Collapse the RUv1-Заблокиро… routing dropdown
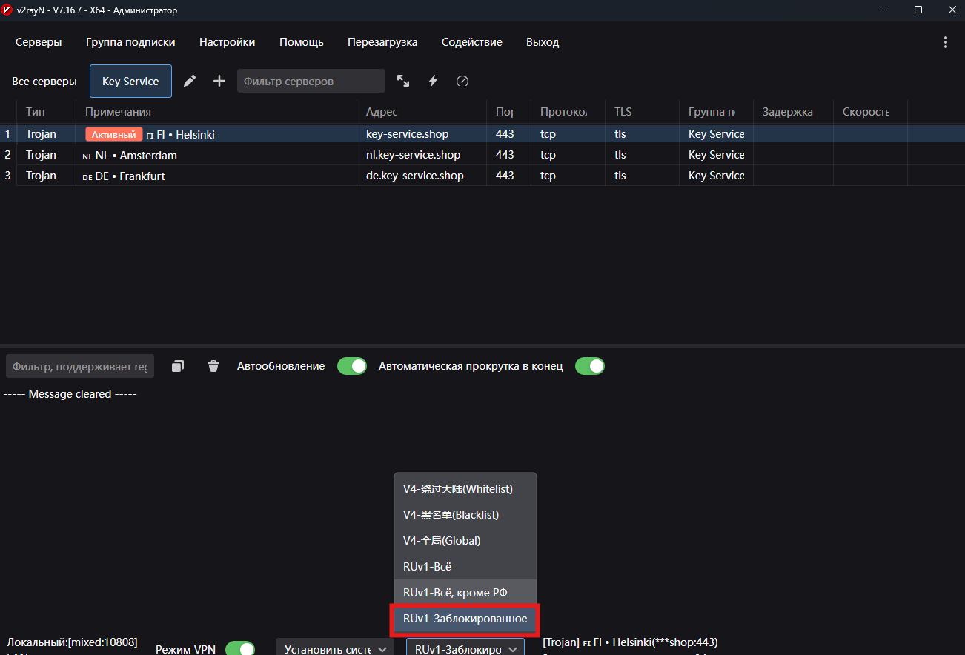Viewport: 965px width, 655px height. click(x=465, y=648)
